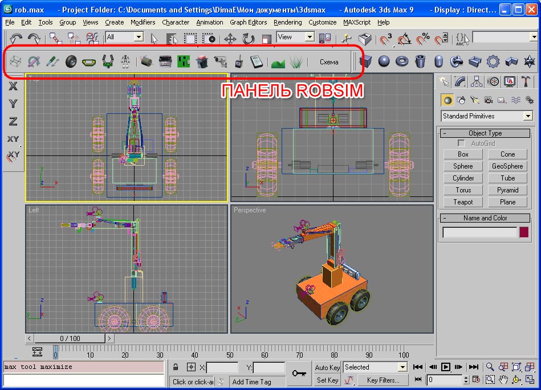
Task: Open the Utilities hammer panel tab
Action: point(526,81)
